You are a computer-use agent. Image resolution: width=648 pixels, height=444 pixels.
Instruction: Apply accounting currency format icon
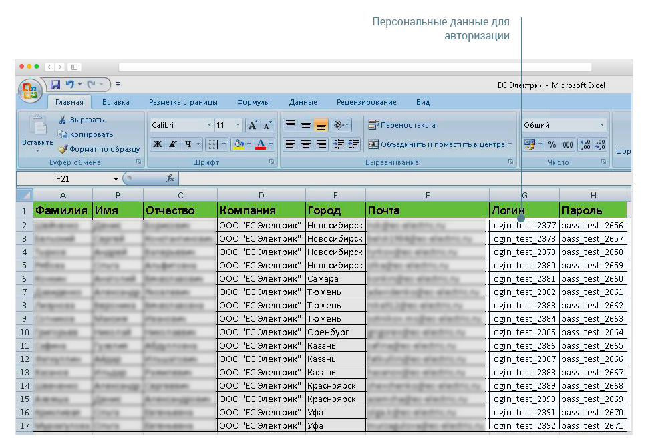pos(529,144)
